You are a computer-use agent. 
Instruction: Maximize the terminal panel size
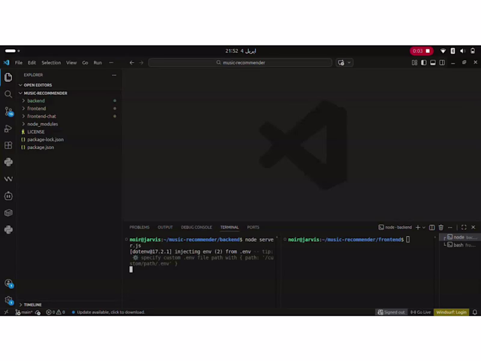click(464, 227)
